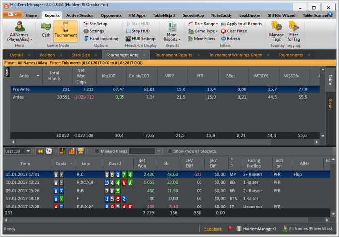339x237 pixels.
Task: Click report horizontal scrollbar right arrow
Action: click(x=317, y=142)
